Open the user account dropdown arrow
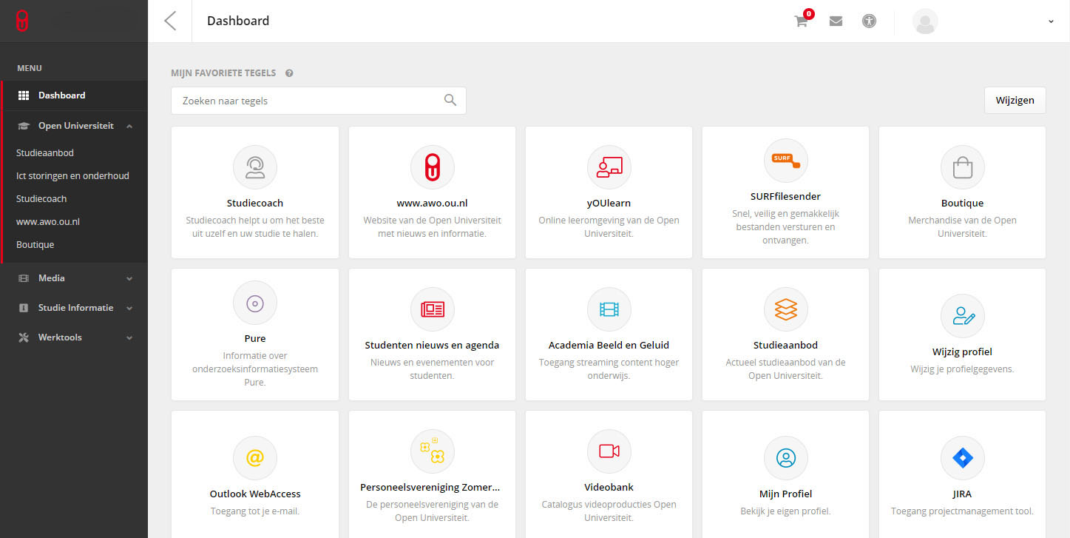The image size is (1070, 538). [x=1051, y=21]
